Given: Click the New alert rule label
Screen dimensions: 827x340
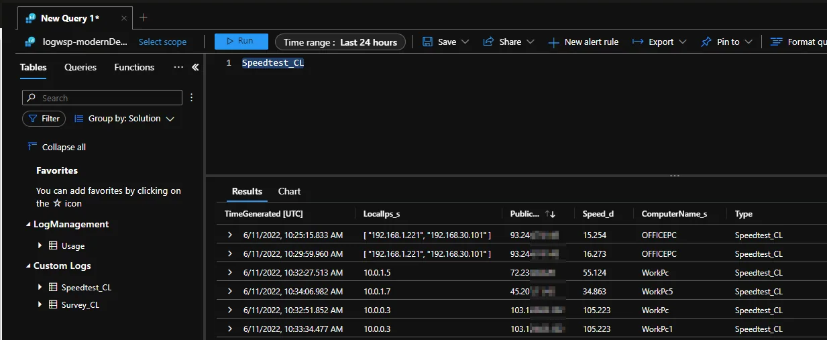Looking at the screenshot, I should [592, 42].
